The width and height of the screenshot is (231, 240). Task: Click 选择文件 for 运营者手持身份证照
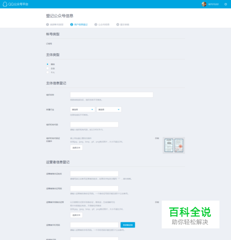pyautogui.click(x=76, y=215)
